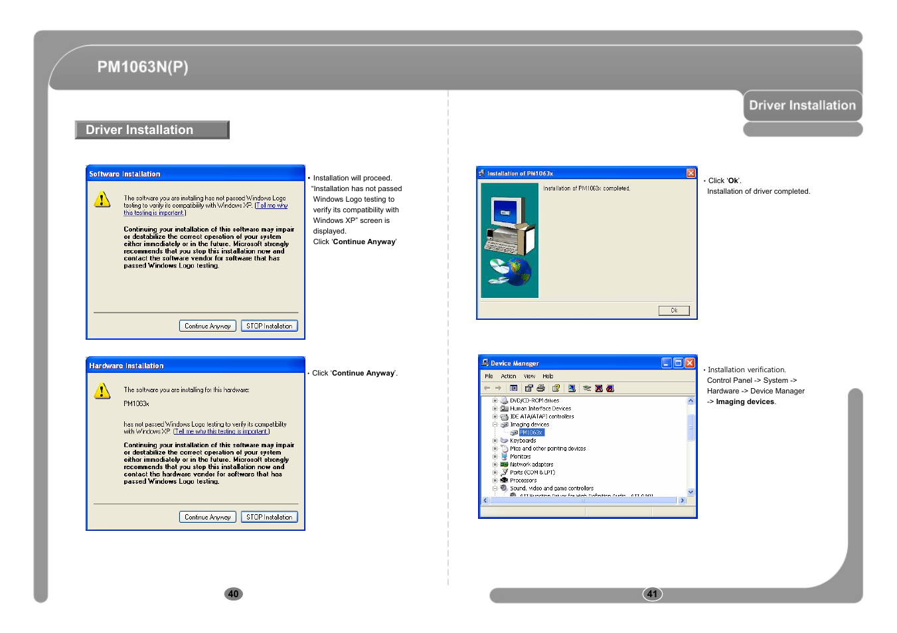The image size is (897, 633).
Task: Expand DVD/CD-ROM drives node
Action: click(495, 401)
